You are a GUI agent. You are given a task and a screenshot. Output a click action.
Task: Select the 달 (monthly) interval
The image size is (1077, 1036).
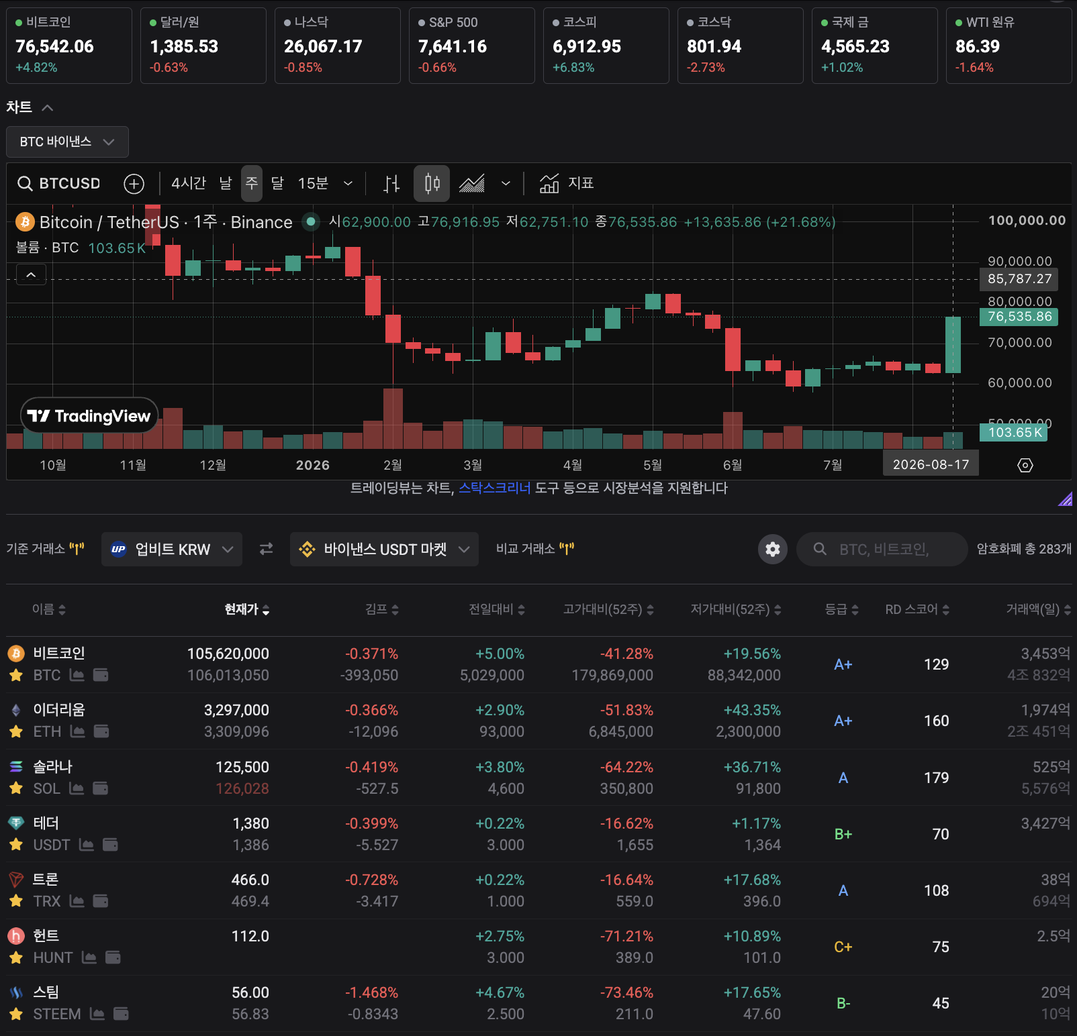277,183
